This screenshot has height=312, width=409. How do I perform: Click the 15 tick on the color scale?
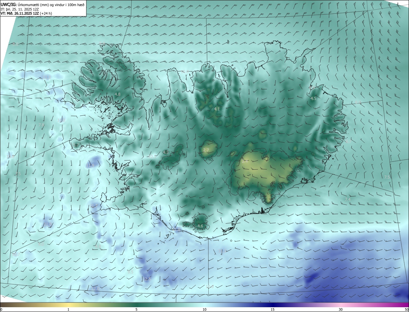(273, 309)
